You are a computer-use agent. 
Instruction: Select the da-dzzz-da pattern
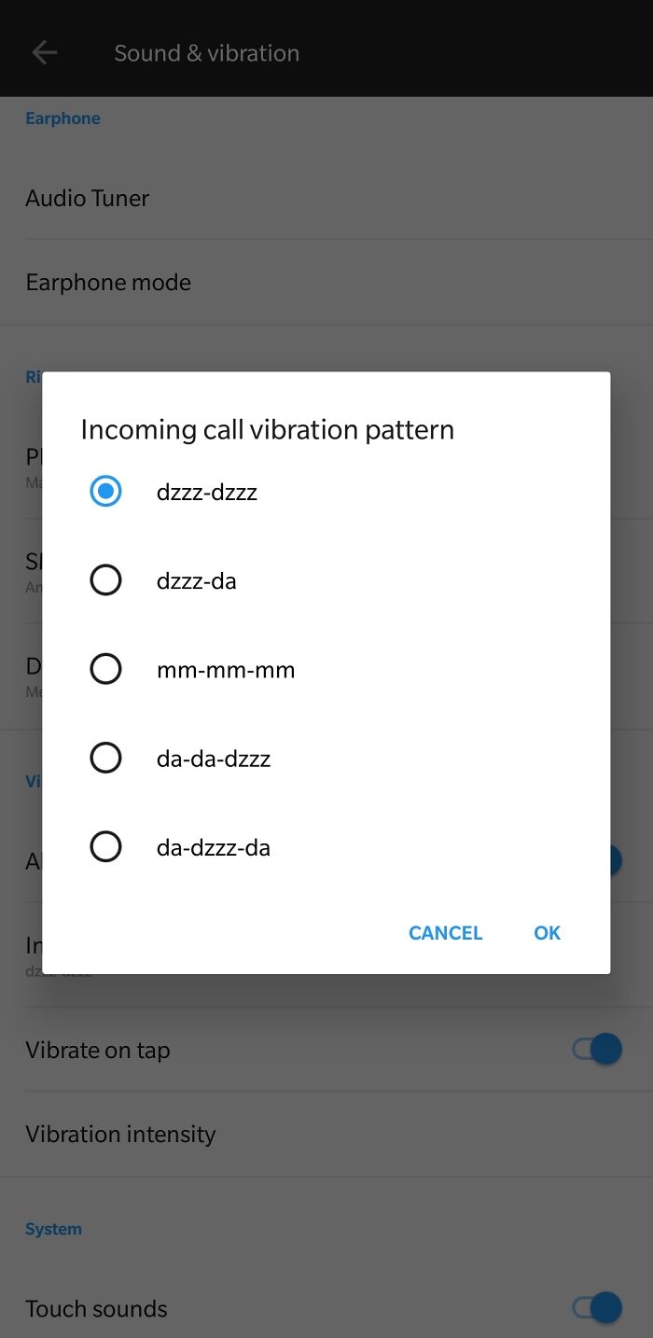pos(105,845)
